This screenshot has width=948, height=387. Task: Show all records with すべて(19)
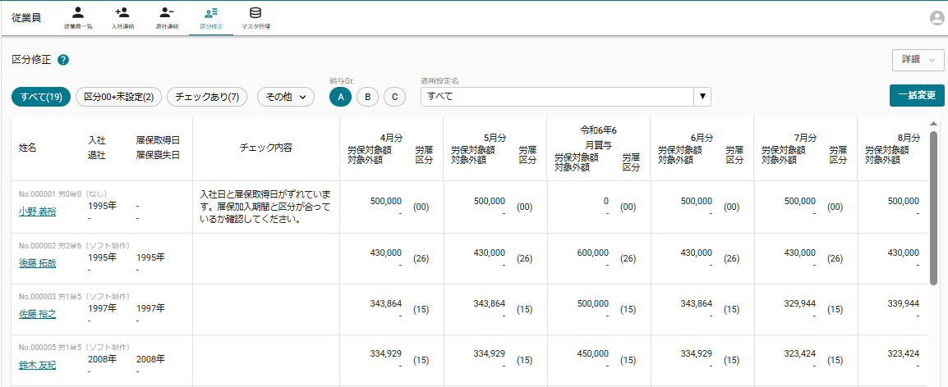pos(41,97)
